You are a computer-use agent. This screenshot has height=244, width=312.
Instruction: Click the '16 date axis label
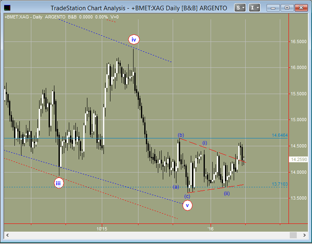210,229
